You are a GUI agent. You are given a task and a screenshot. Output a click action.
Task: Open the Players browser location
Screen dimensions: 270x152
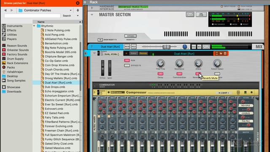click(9, 39)
